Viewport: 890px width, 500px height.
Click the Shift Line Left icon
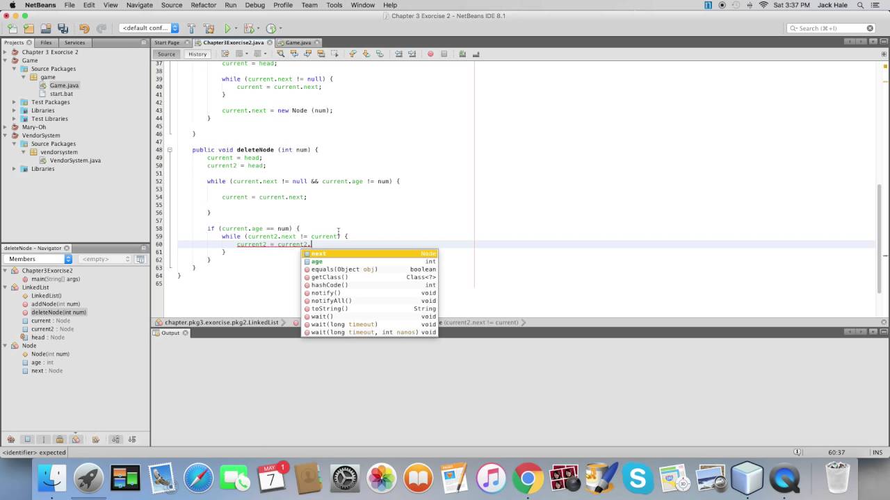click(x=399, y=53)
